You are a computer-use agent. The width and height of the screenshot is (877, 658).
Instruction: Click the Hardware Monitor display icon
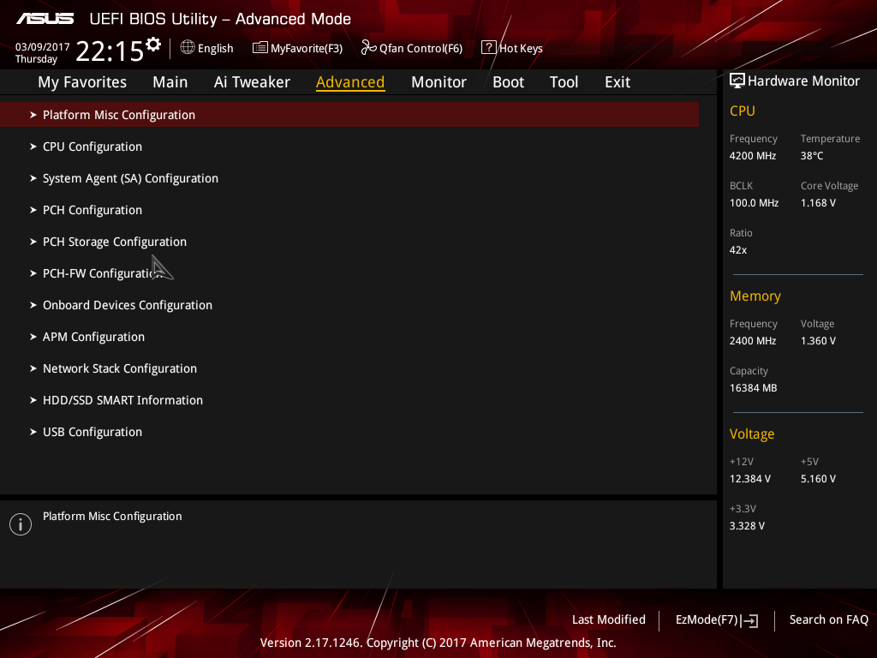pyautogui.click(x=737, y=81)
